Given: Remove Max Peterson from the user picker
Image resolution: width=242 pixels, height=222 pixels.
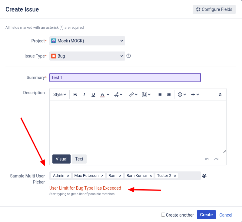Looking at the screenshot, I should pyautogui.click(x=102, y=176).
